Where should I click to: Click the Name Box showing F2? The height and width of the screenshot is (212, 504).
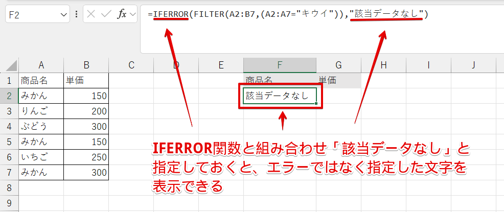(37, 14)
